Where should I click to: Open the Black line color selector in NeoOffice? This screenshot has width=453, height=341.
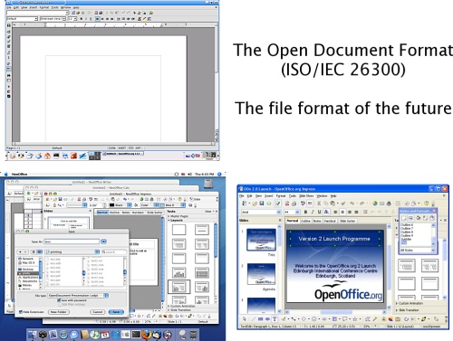(120, 205)
